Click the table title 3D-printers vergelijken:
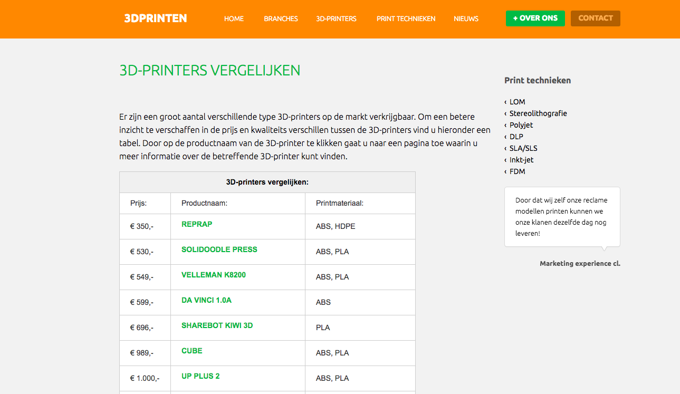Image resolution: width=680 pixels, height=394 pixels. tap(267, 182)
